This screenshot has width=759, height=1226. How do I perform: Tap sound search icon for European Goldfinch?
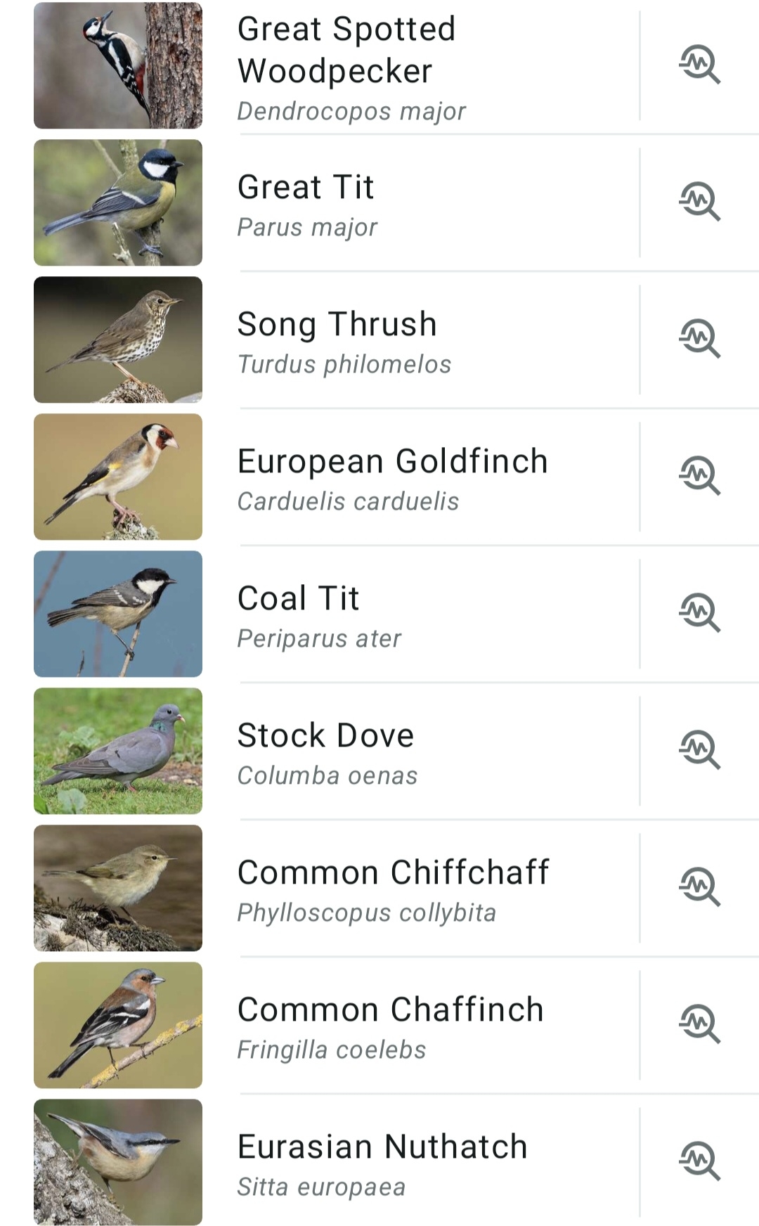699,476
